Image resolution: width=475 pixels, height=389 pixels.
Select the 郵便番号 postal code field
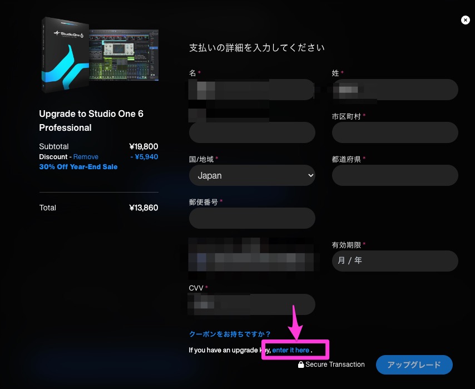[x=252, y=218]
